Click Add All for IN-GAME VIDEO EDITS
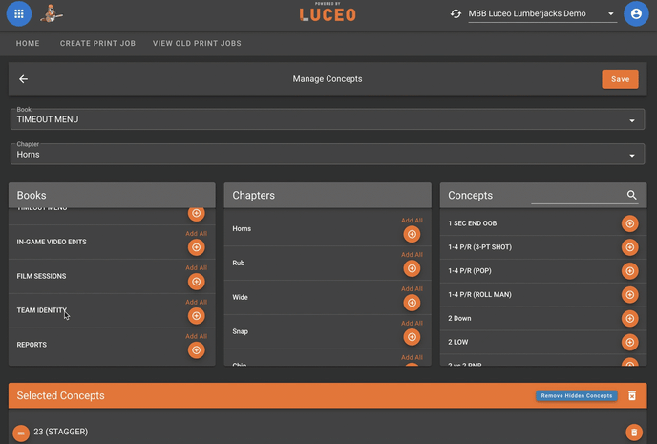This screenshot has height=444, width=657. [196, 233]
